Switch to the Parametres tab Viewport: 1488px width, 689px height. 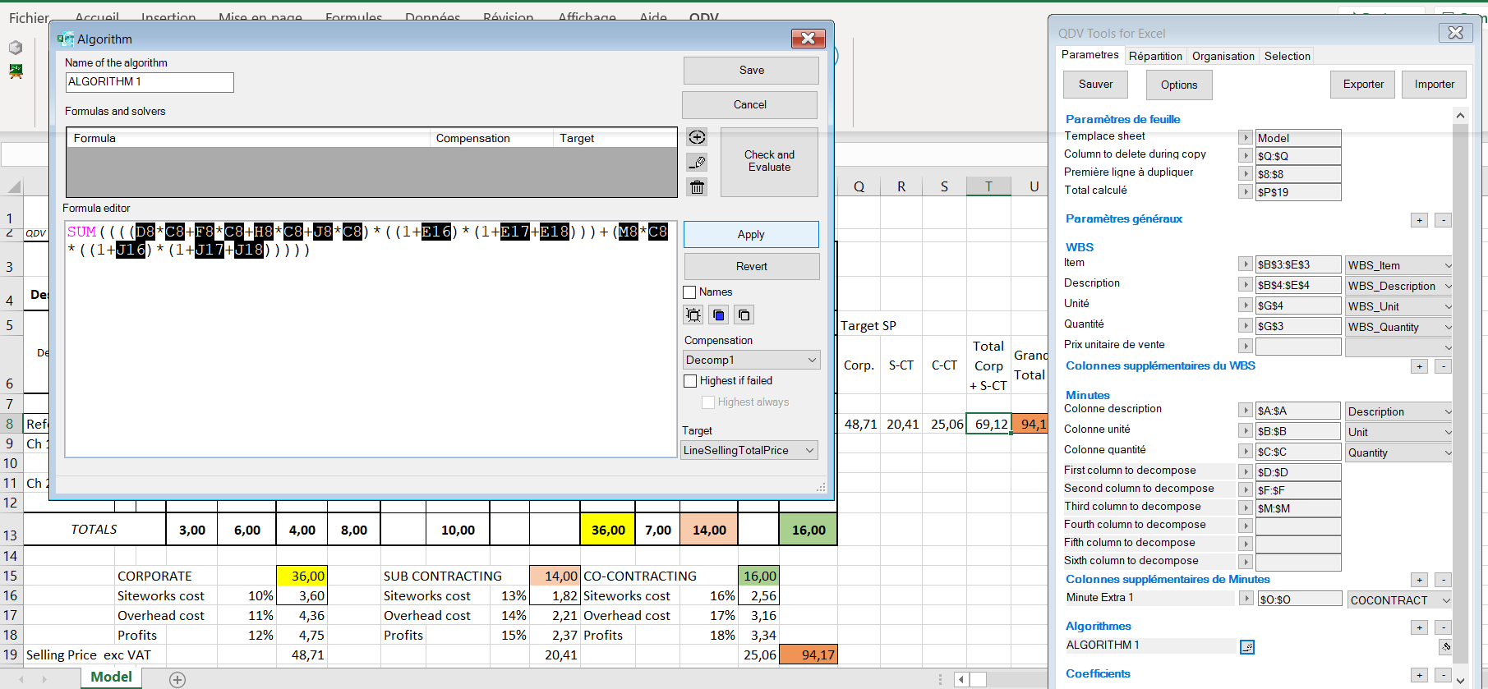(1090, 55)
